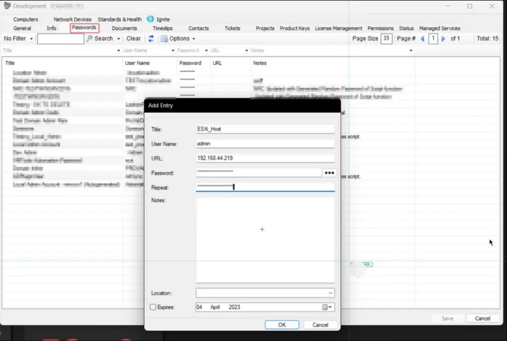The image size is (507, 341).
Task: Click the year 2023 in Expires date
Action: 234,307
